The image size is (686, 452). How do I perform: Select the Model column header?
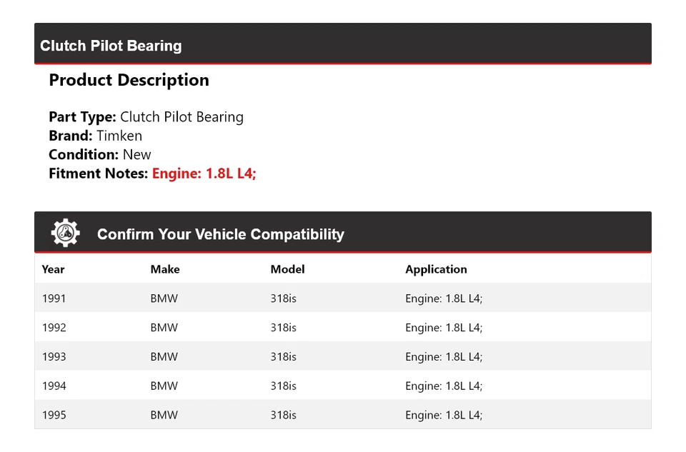coord(287,269)
